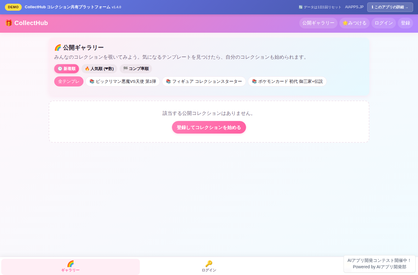
Task: Click the '公開ギャラリー' page heading
Action: [x=79, y=48]
